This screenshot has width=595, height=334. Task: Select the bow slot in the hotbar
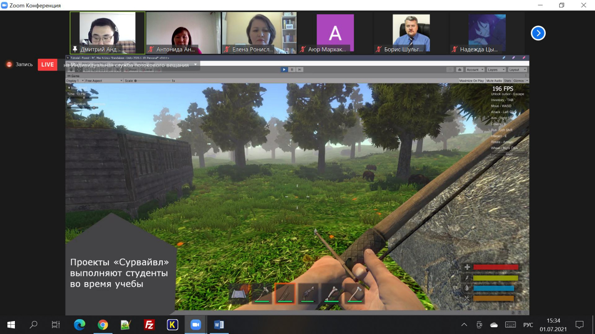click(x=285, y=293)
